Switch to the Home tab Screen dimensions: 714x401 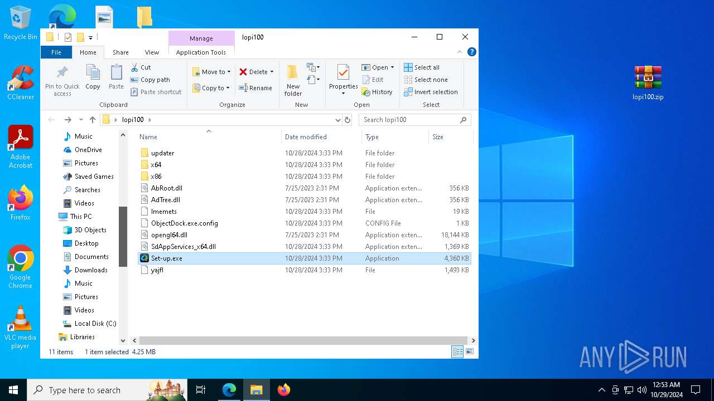click(x=88, y=52)
